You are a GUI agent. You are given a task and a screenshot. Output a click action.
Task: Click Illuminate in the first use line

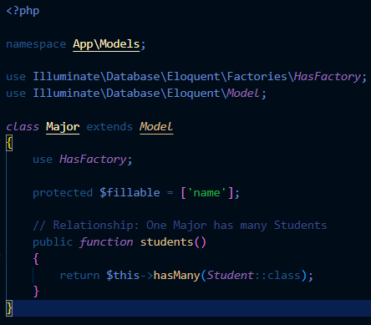(66, 77)
